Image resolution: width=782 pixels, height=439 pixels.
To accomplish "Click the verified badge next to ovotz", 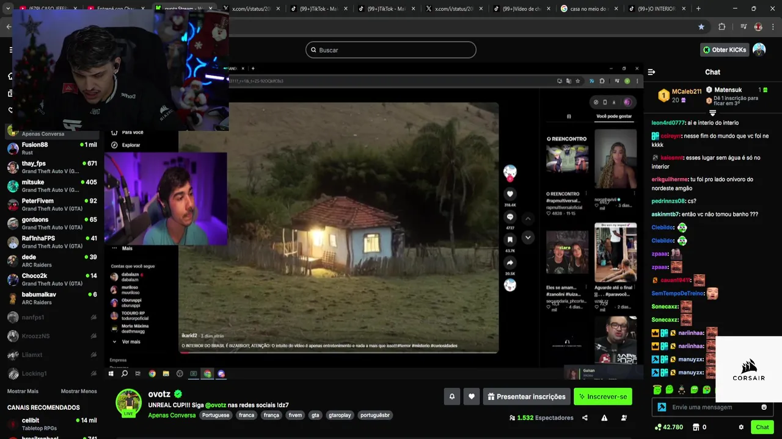I will click(x=178, y=394).
